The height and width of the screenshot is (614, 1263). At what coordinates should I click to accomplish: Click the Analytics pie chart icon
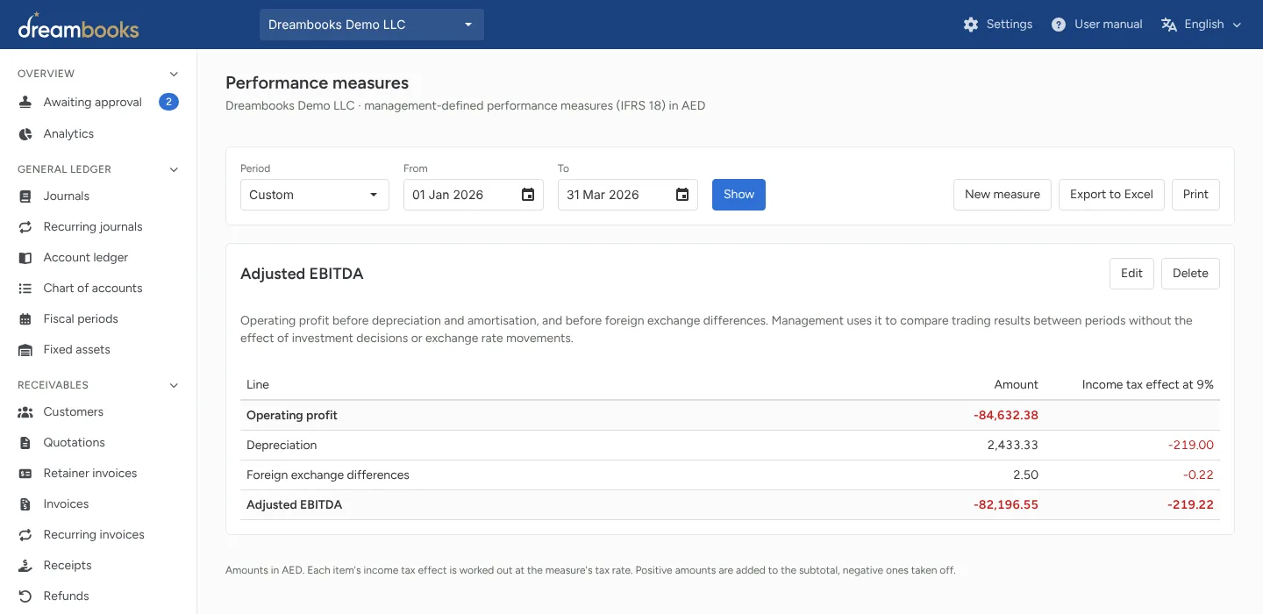pos(25,133)
